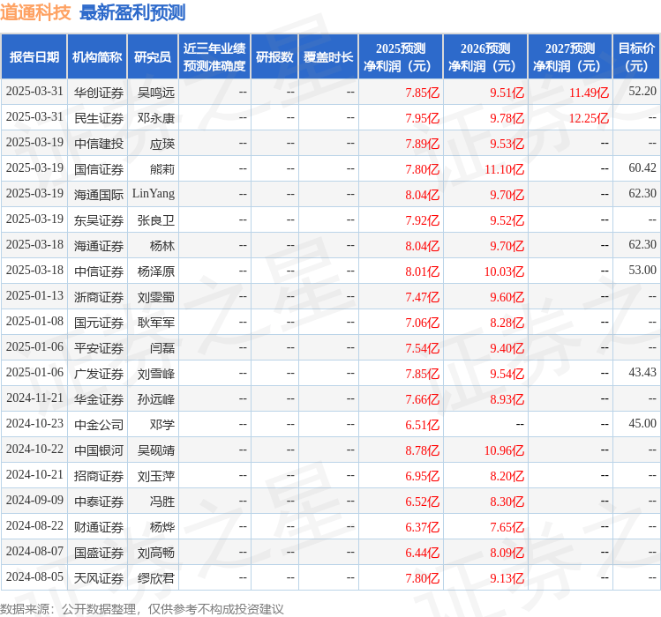
Task: Click the 2025预测净利润 column header
Action: [401, 57]
